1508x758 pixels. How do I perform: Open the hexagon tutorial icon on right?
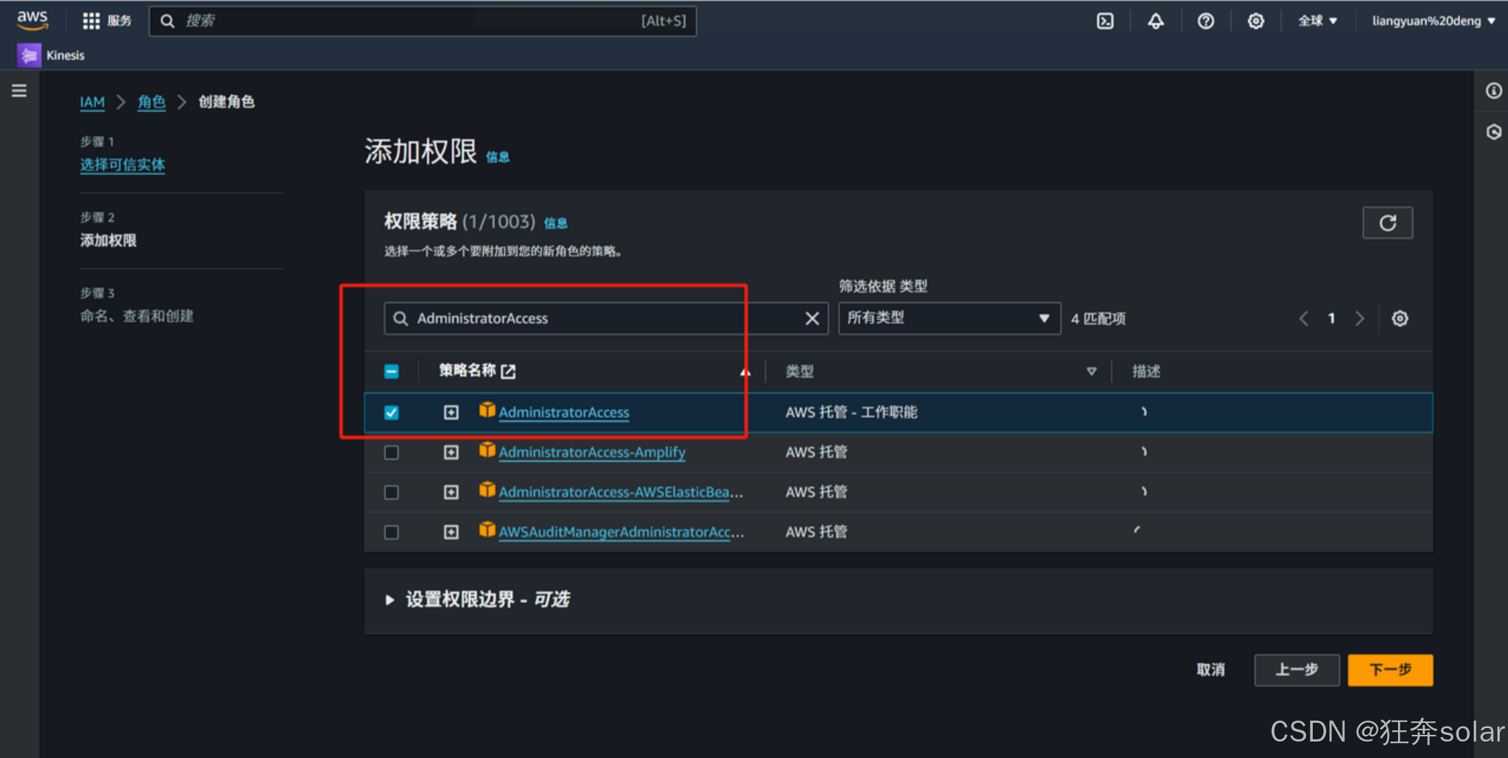pyautogui.click(x=1494, y=132)
